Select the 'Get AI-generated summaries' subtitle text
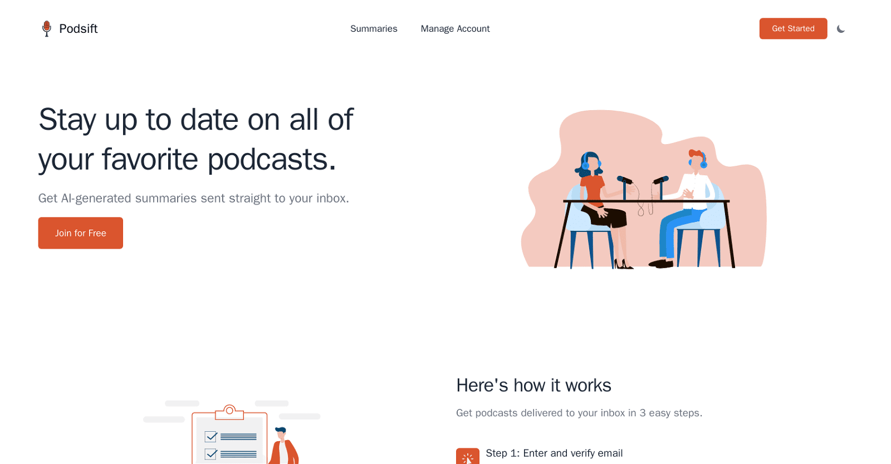This screenshot has width=891, height=464. click(194, 198)
